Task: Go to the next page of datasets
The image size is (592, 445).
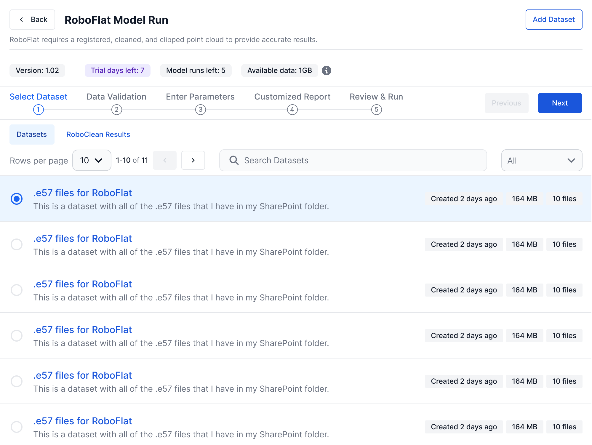Action: 193,160
